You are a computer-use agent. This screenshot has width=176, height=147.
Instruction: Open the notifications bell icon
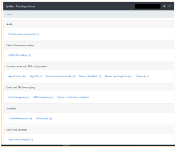pyautogui.click(x=164, y=6)
